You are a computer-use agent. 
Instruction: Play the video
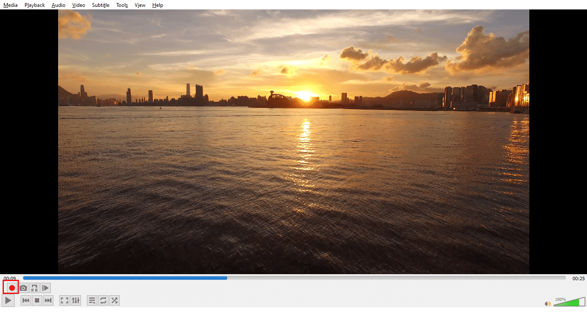click(8, 300)
